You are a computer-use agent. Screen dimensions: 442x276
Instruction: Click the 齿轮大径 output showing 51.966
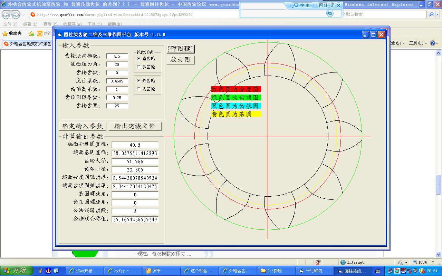[x=135, y=161]
